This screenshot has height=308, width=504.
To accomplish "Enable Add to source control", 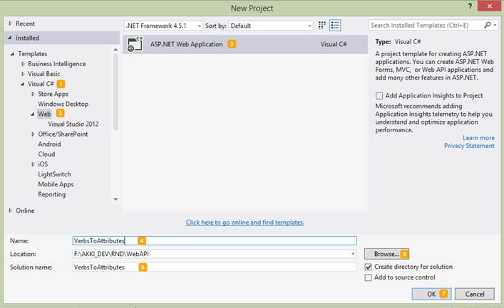I will coord(369,277).
